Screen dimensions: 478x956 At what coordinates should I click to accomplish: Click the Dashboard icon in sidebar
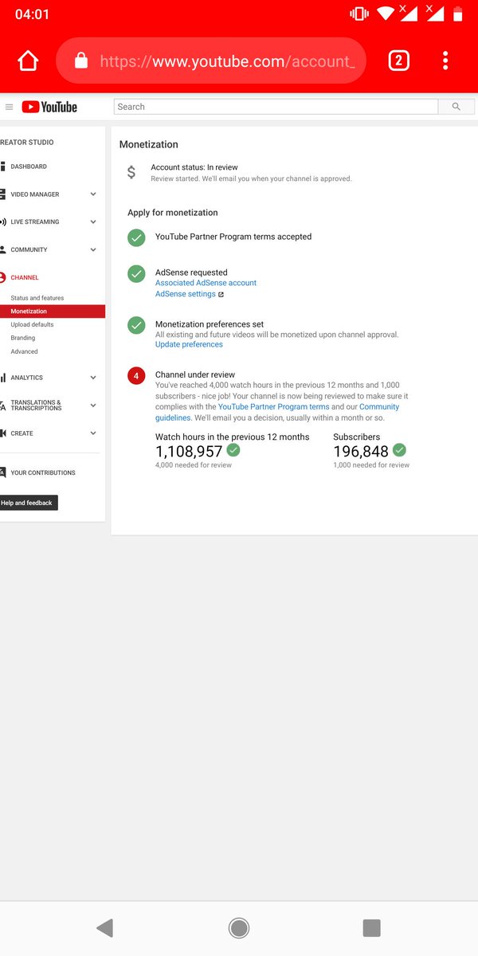(x=2, y=167)
